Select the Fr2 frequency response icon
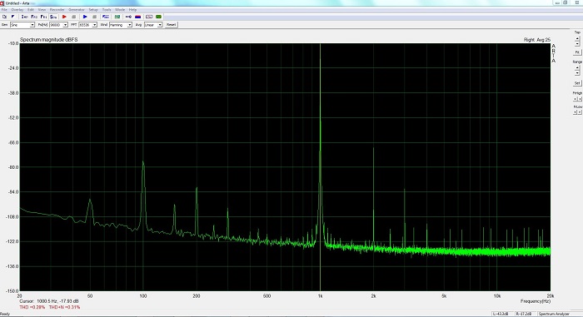 coord(34,17)
